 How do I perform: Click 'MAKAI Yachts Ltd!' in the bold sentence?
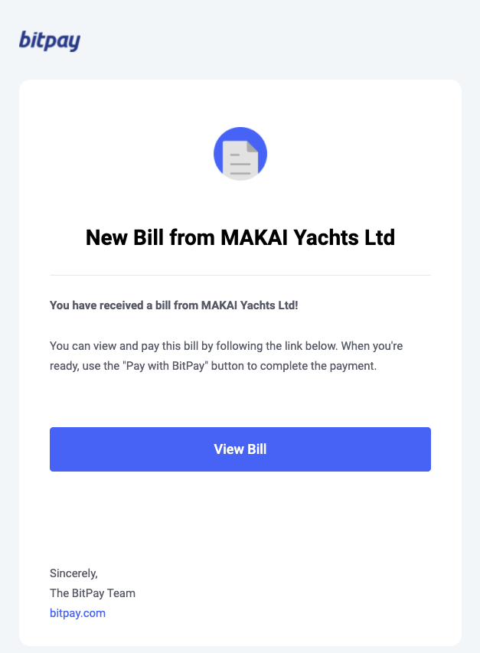click(250, 305)
